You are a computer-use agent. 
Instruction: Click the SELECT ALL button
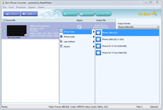coord(104,14)
